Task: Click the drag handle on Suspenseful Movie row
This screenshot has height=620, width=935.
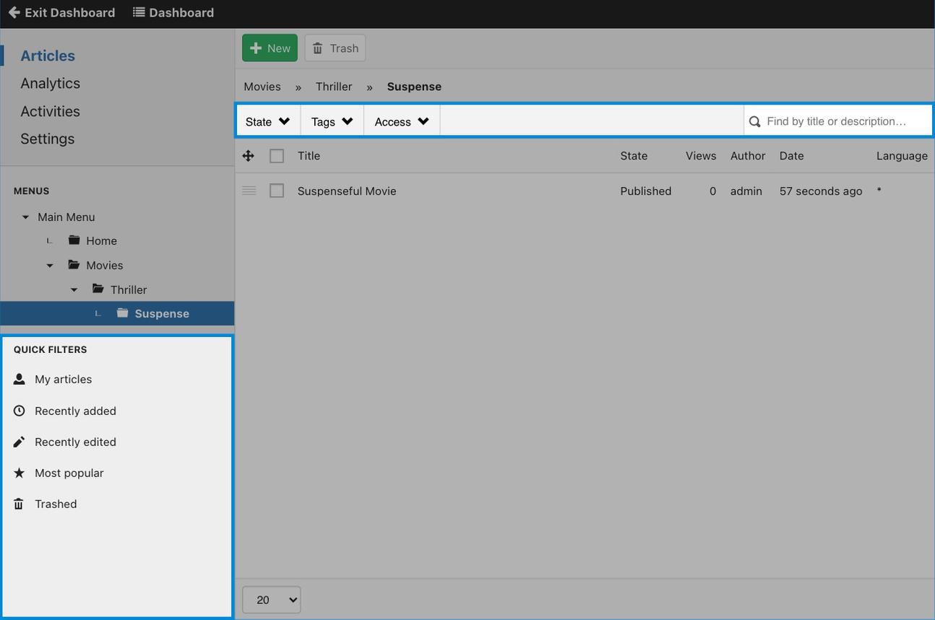Action: (x=249, y=191)
